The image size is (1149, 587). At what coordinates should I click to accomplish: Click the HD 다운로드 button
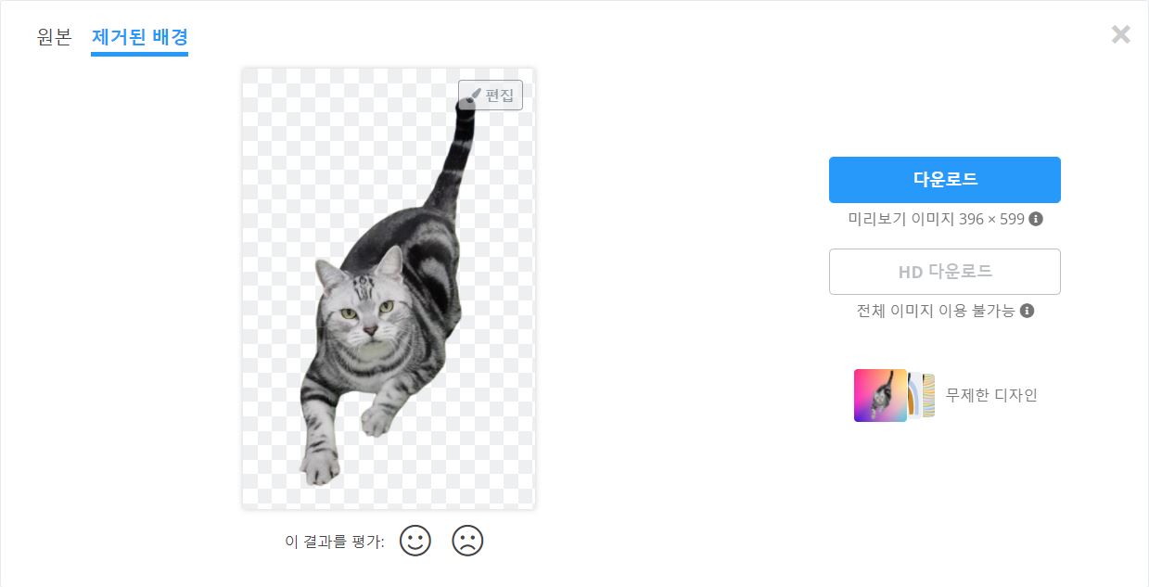945,272
